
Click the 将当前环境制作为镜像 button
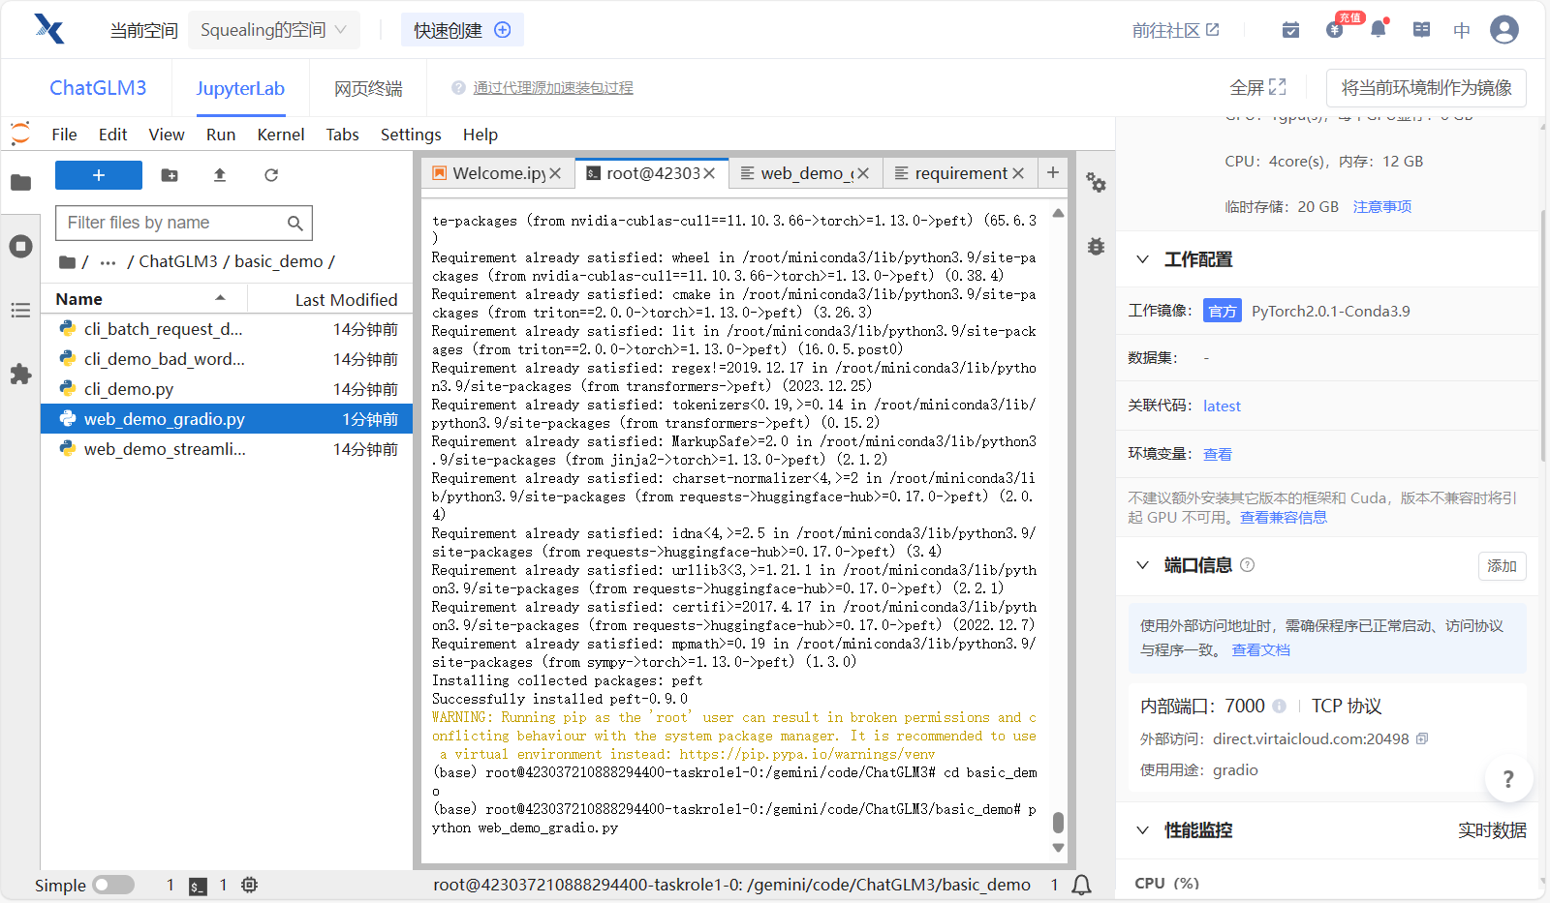[x=1425, y=88]
